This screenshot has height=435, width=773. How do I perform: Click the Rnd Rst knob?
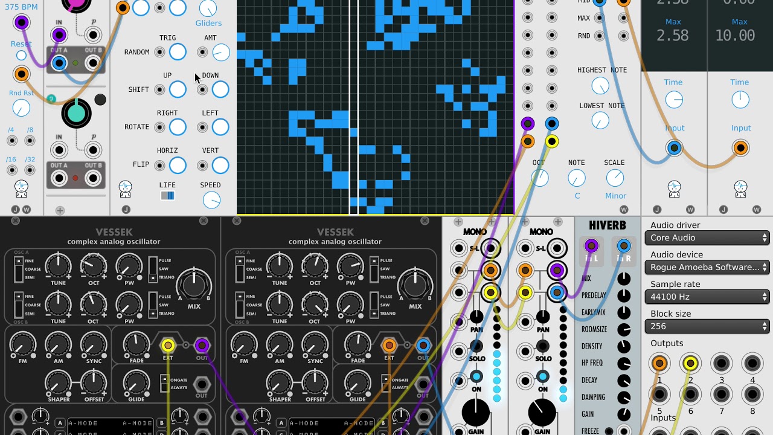pyautogui.click(x=21, y=108)
